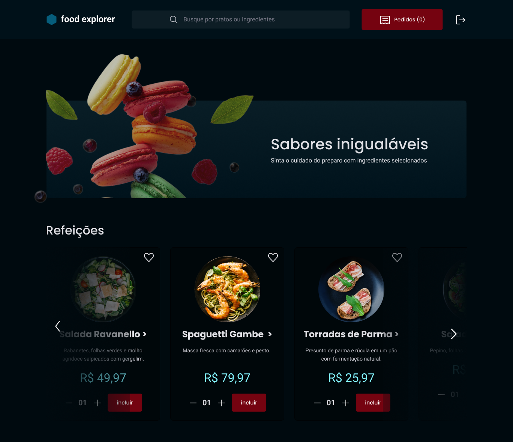Click the search magnifier icon
This screenshot has height=442, width=513.
pos(173,20)
